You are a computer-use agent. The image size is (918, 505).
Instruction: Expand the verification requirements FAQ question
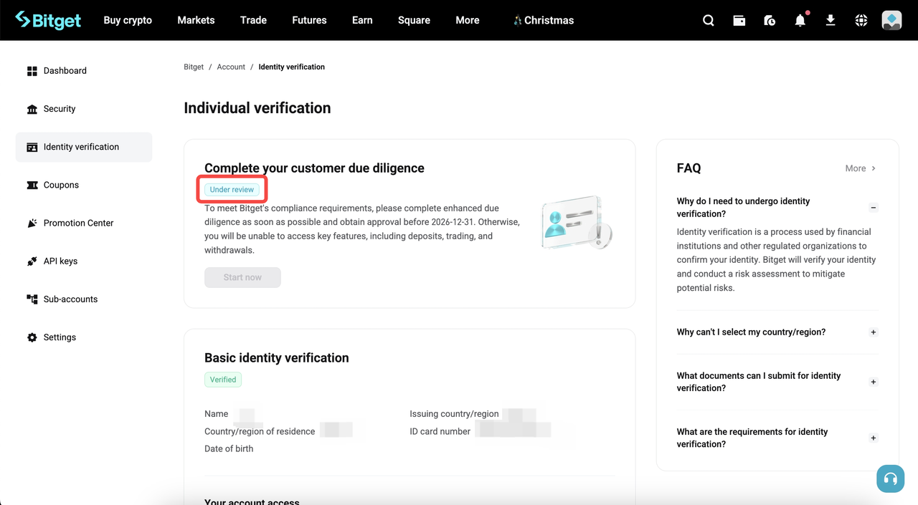pos(873,438)
